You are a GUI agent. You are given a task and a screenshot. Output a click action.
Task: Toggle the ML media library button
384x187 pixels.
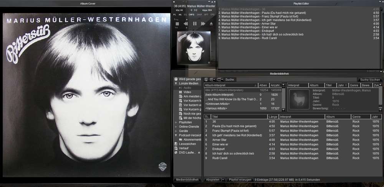click(180, 15)
